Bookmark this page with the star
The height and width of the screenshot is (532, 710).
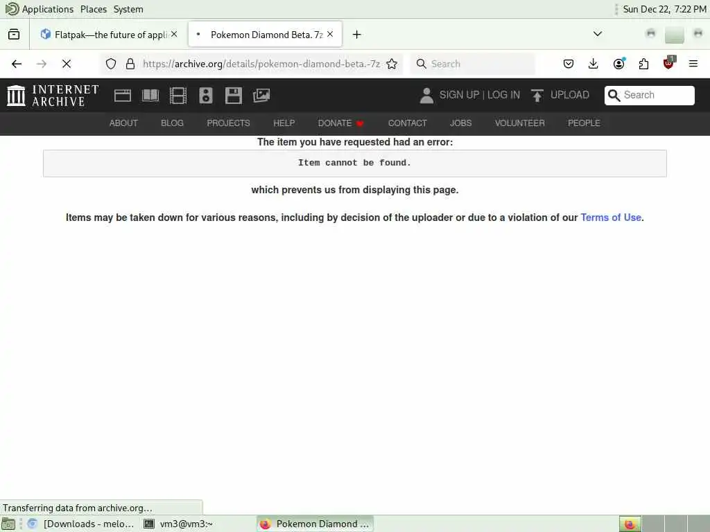(392, 64)
